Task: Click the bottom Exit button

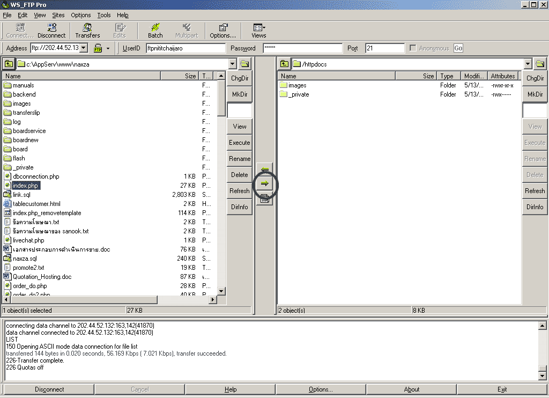Action: pyautogui.click(x=502, y=389)
